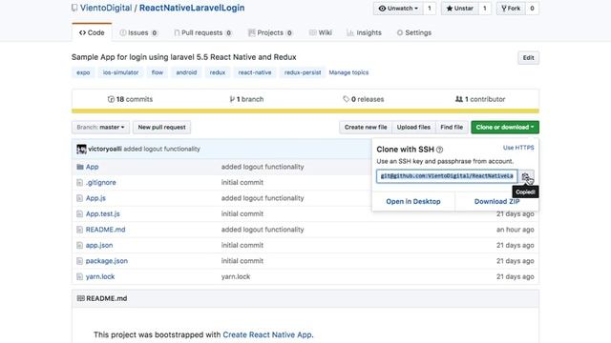The width and height of the screenshot is (611, 343).
Task: Click Upload files button
Action: [413, 127]
